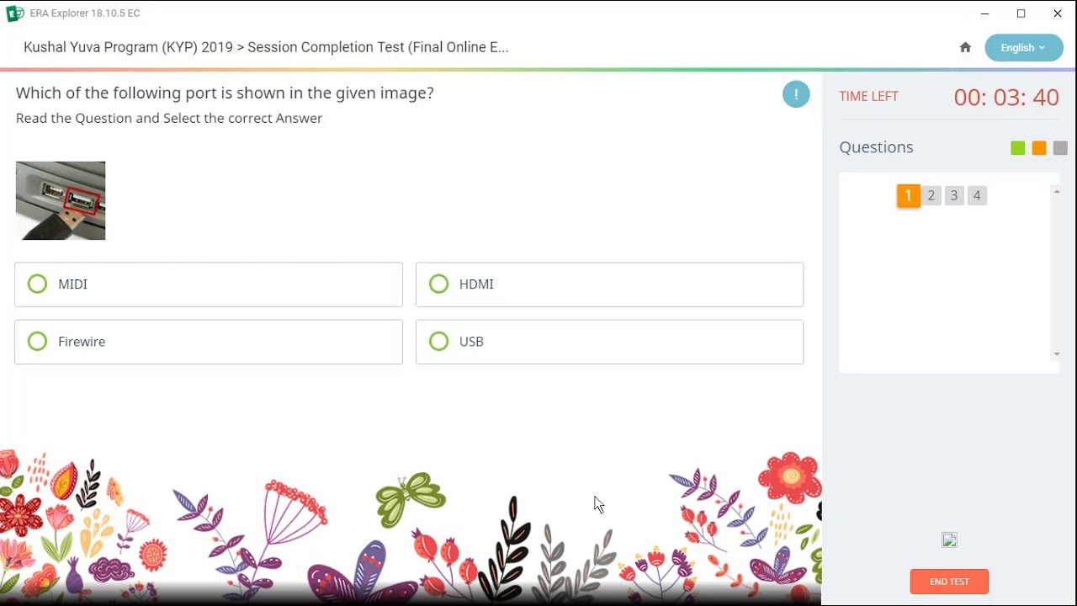Go to home via house icon
Viewport: 1077px width, 606px height.
click(965, 48)
